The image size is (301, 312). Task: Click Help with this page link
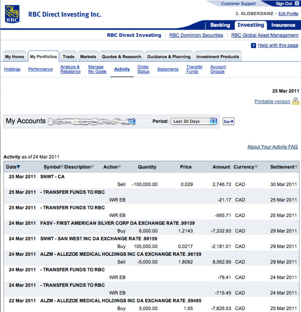278,45
